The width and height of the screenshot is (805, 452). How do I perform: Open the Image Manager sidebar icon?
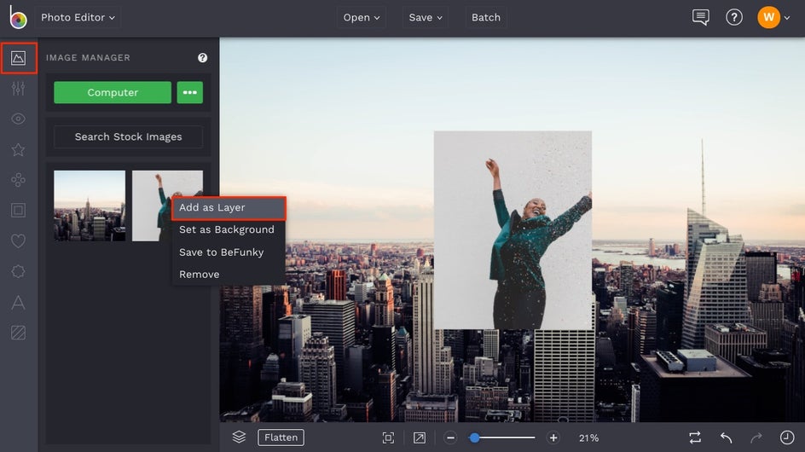click(x=18, y=59)
